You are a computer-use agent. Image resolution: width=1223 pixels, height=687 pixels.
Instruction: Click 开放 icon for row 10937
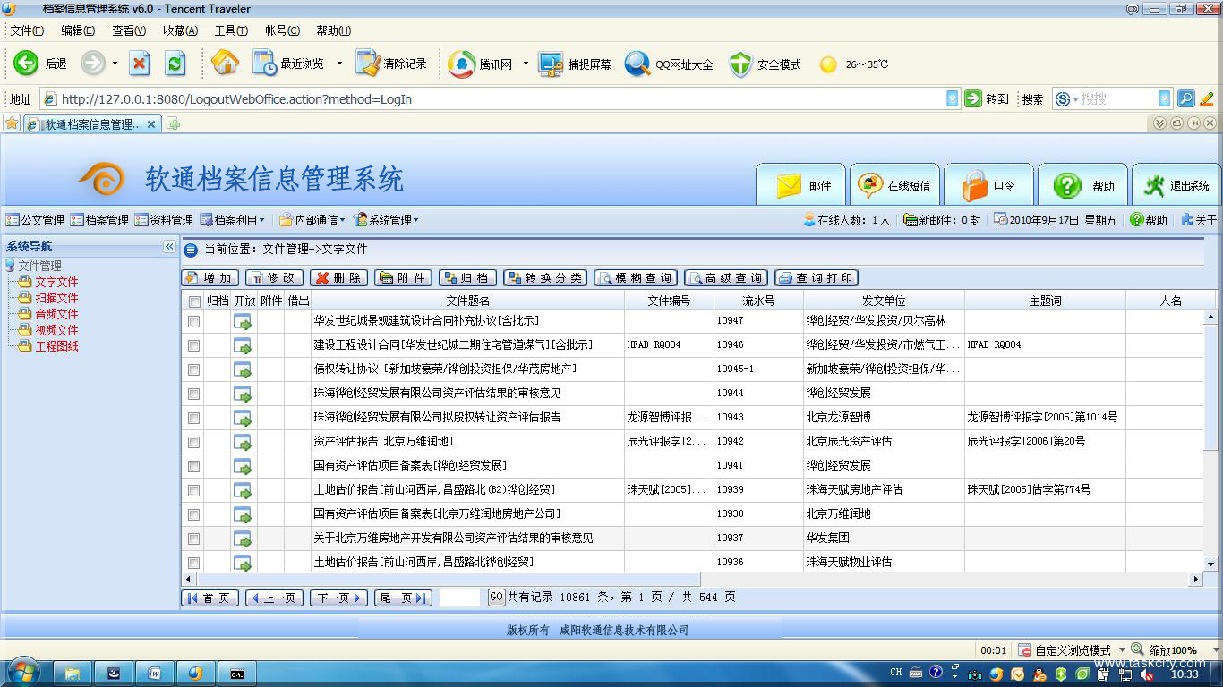(243, 539)
